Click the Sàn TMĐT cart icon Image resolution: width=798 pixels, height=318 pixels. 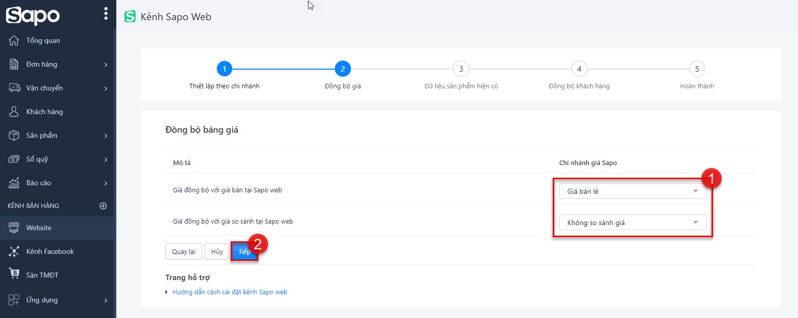click(x=14, y=274)
